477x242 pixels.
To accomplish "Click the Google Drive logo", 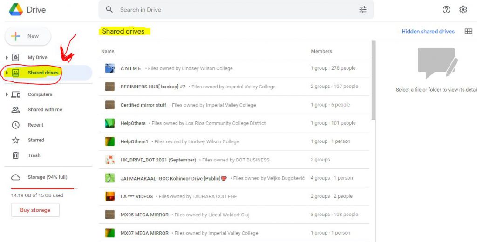I will pos(16,9).
